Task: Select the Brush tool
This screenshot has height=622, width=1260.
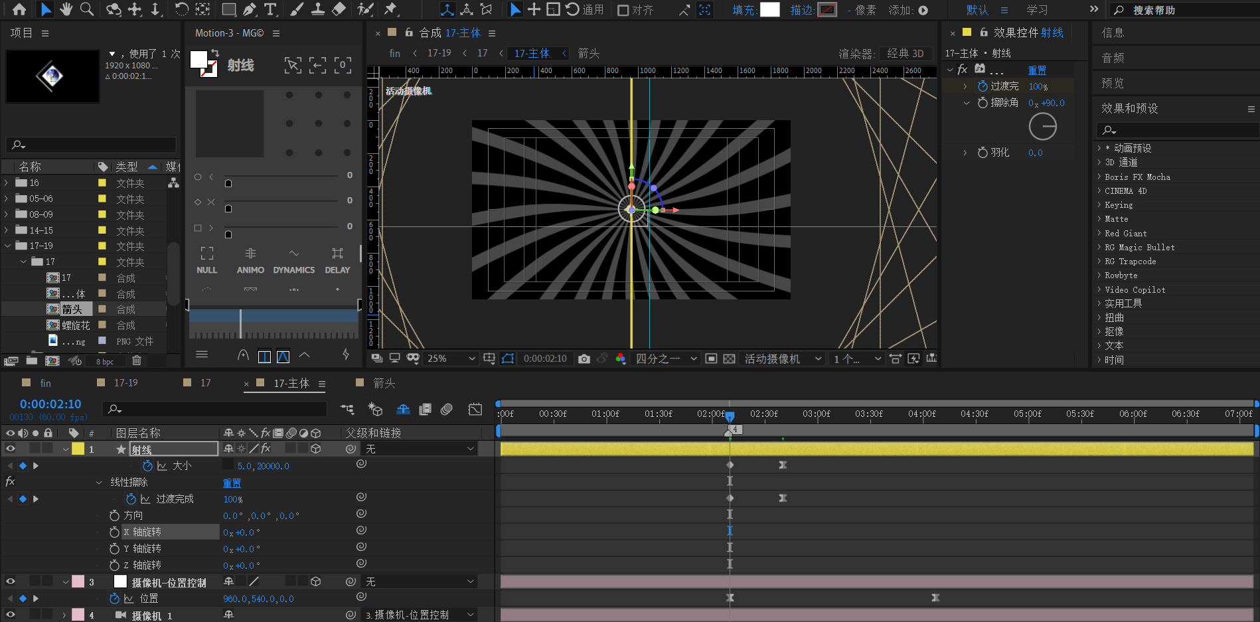Action: point(297,9)
